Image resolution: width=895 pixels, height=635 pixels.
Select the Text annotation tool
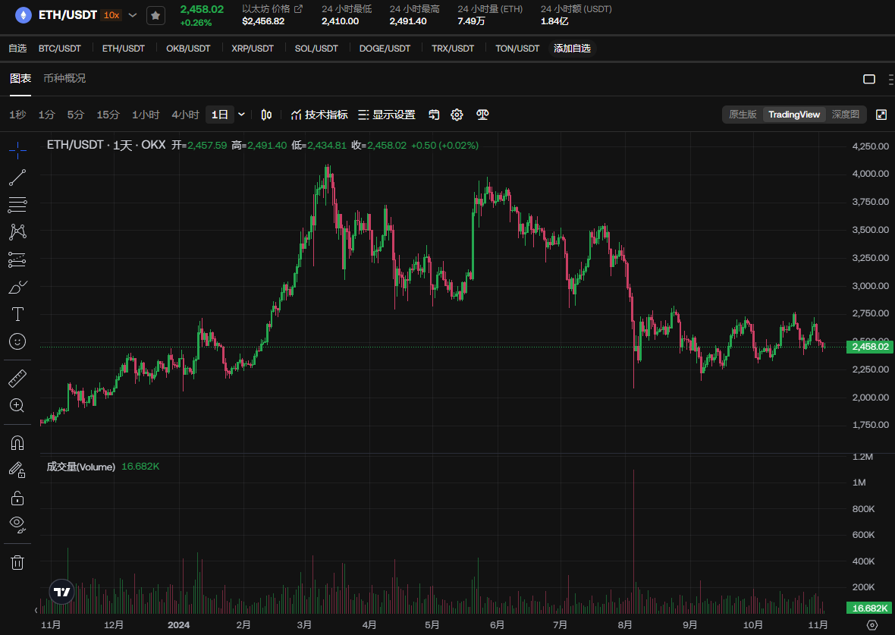coord(17,314)
